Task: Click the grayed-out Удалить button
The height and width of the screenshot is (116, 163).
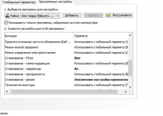Action: pos(93,15)
